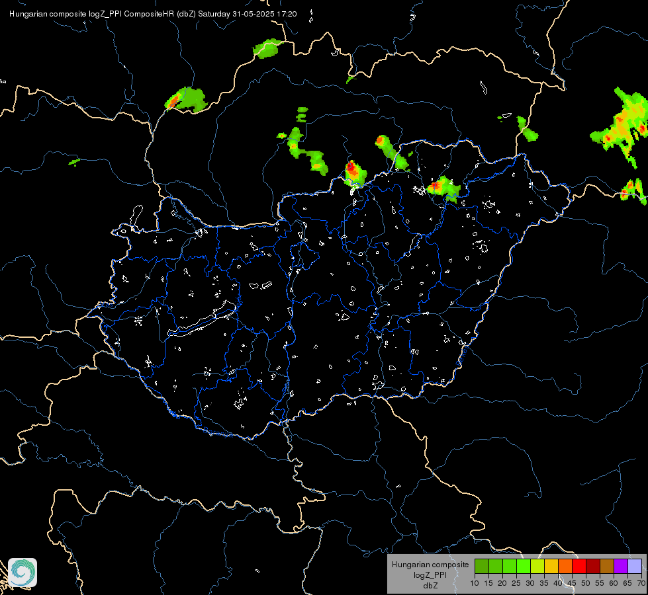This screenshot has height=595, width=648.
Task: Choose the 35–40 dBZ yellow swatch
Action: (551, 566)
